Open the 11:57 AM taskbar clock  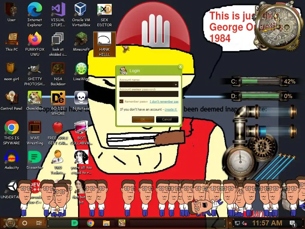pyautogui.click(x=267, y=223)
